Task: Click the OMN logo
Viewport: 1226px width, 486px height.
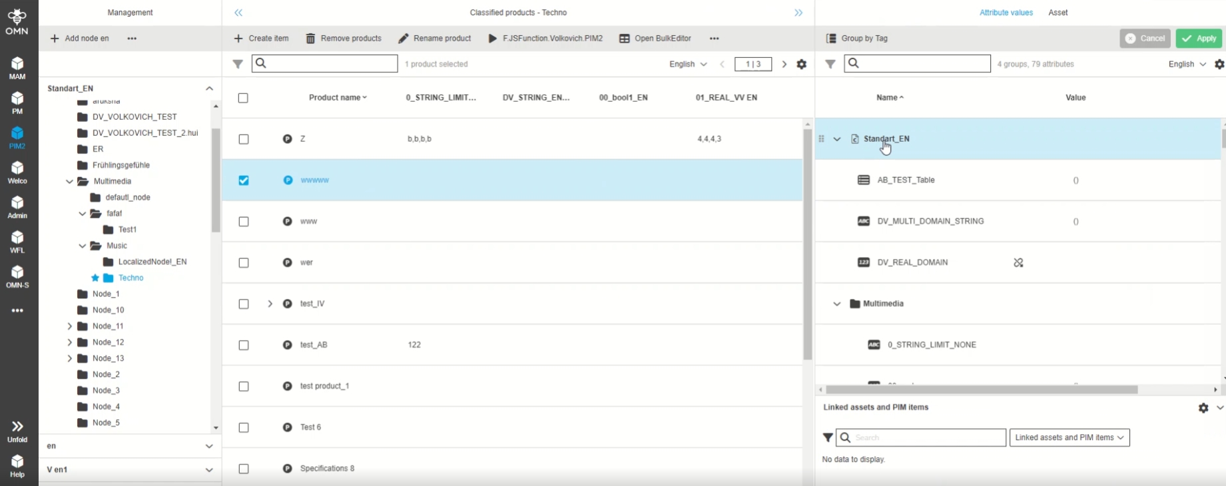Action: pyautogui.click(x=17, y=21)
